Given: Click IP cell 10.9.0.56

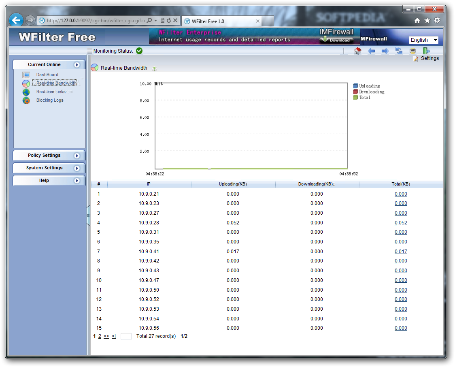Looking at the screenshot, I should tap(149, 328).
